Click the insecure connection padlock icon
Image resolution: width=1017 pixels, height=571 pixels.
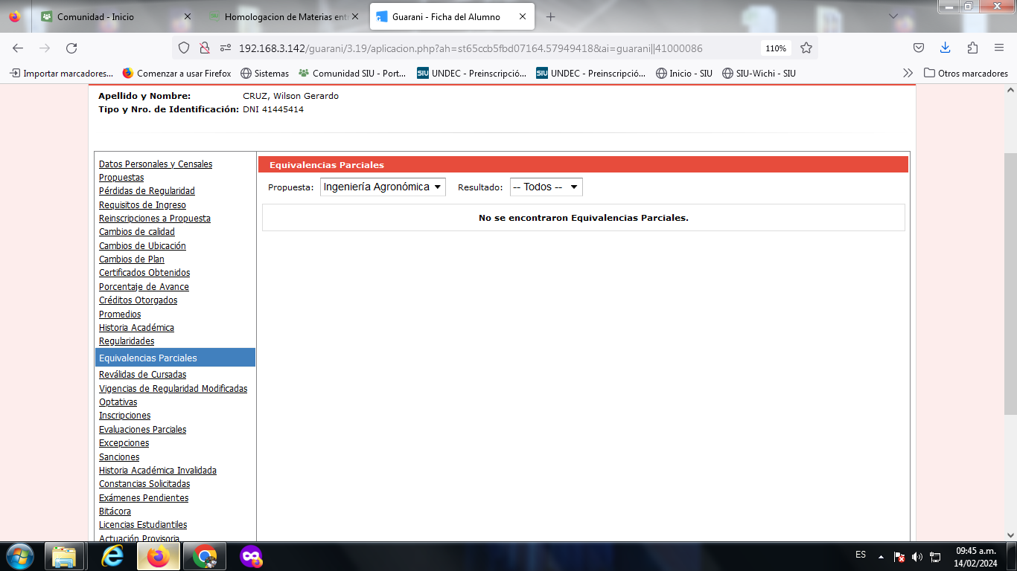204,48
